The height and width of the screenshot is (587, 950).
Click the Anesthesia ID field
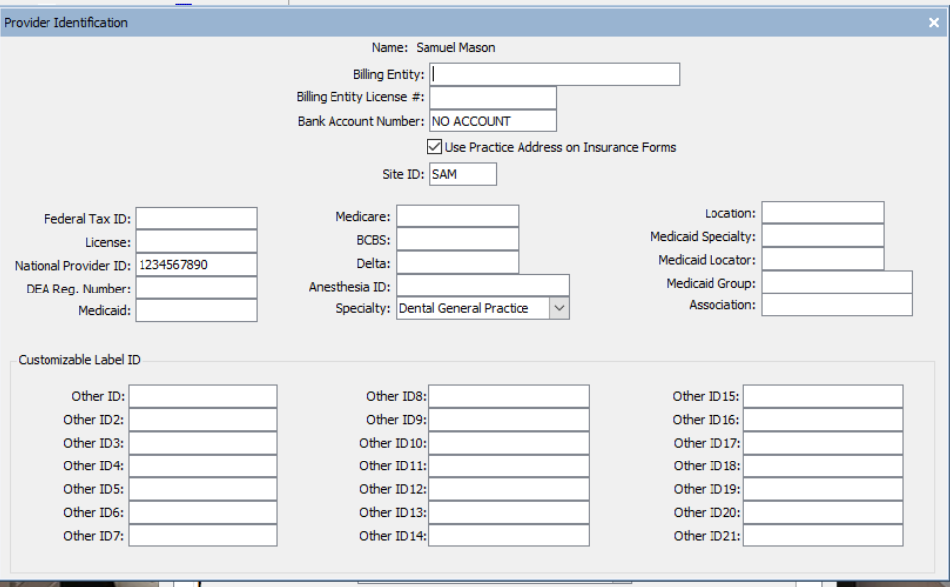click(483, 286)
